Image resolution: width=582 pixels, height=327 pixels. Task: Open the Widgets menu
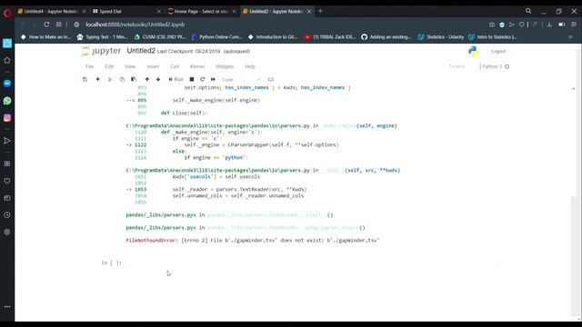coord(225,66)
